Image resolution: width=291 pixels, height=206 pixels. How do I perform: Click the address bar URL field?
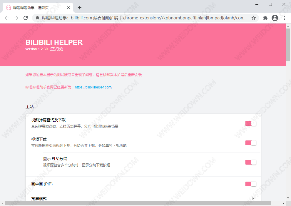pyautogui.click(x=145, y=18)
